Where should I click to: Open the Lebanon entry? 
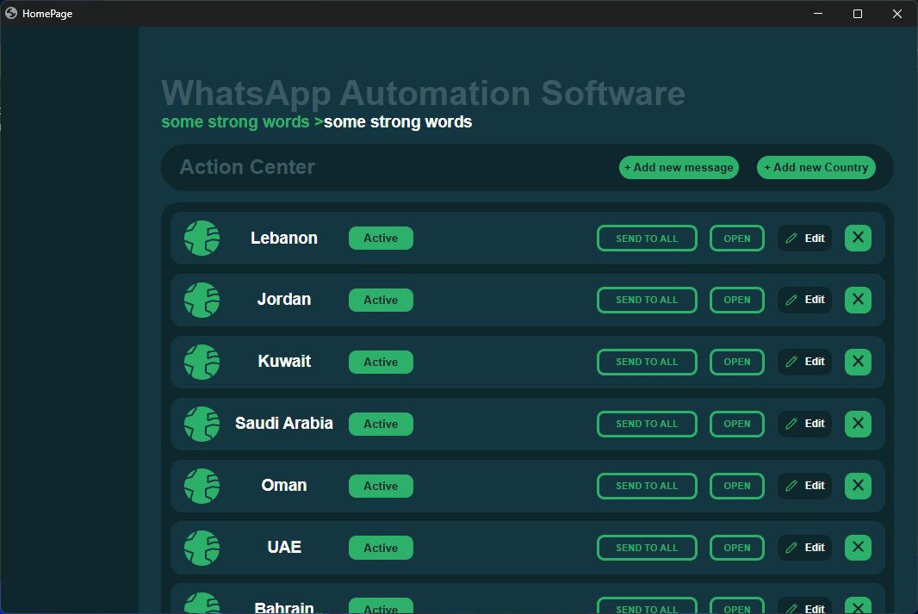pos(737,239)
